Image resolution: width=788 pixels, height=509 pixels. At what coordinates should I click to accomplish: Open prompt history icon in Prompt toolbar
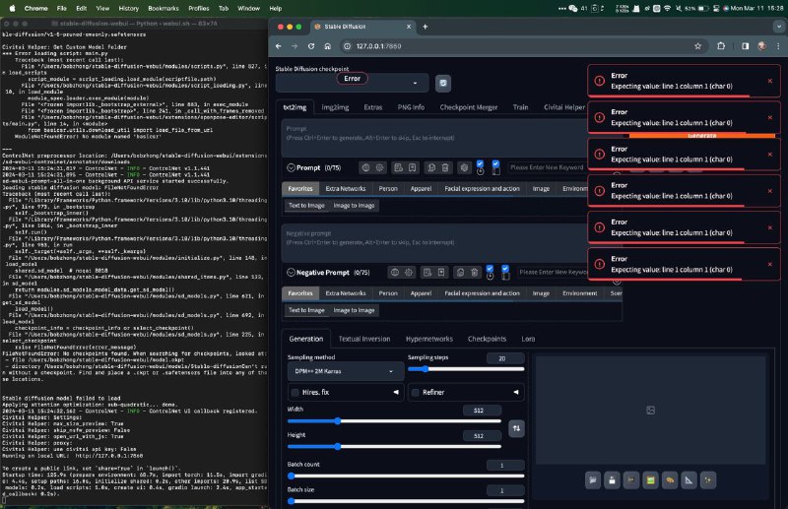[x=399, y=167]
